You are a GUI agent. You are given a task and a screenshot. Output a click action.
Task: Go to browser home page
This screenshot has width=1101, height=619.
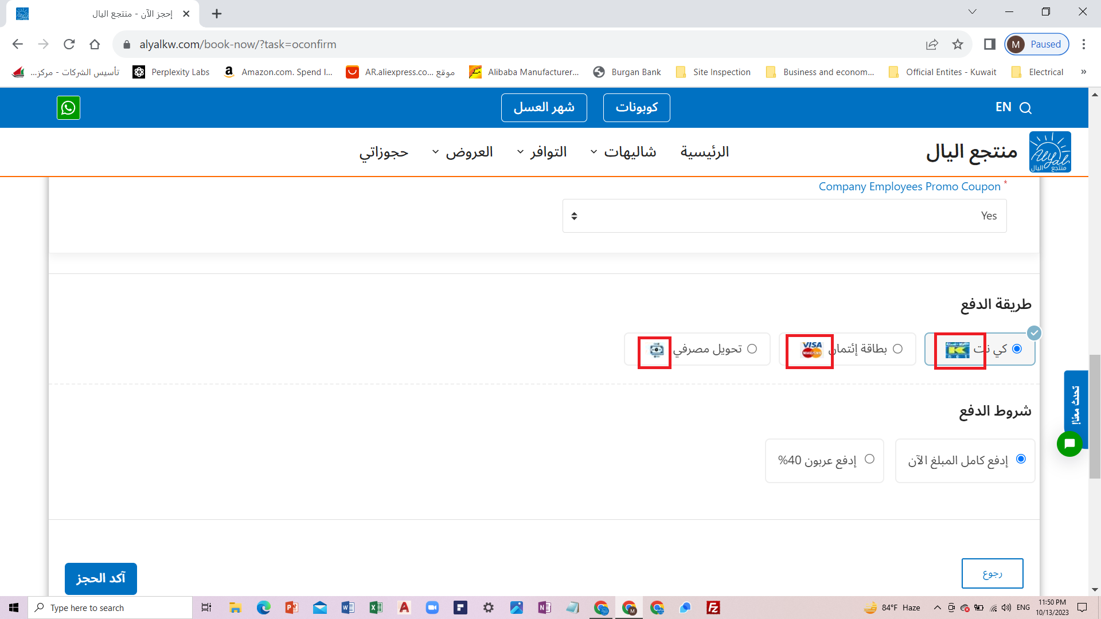[x=95, y=44]
